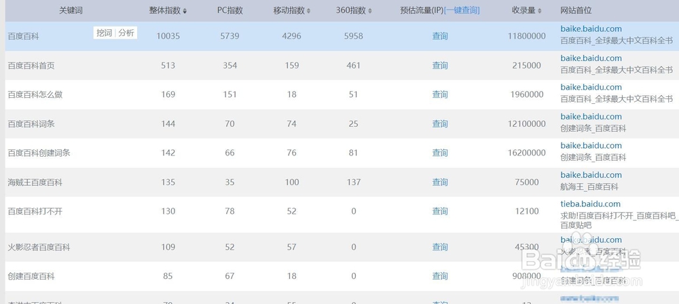
Task: Open 一键查询 link in header
Action: pyautogui.click(x=462, y=10)
